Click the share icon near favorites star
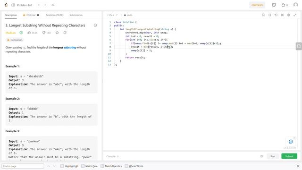 point(65,33)
